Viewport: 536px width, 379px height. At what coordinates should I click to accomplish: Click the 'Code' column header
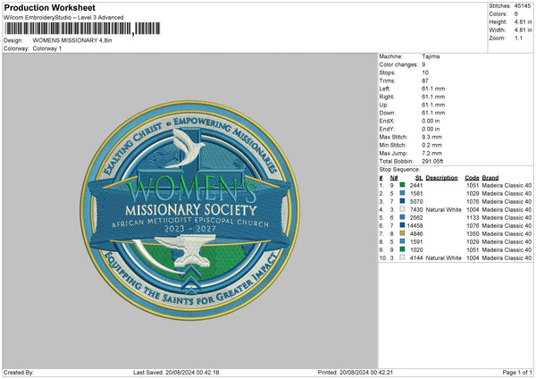(x=472, y=178)
